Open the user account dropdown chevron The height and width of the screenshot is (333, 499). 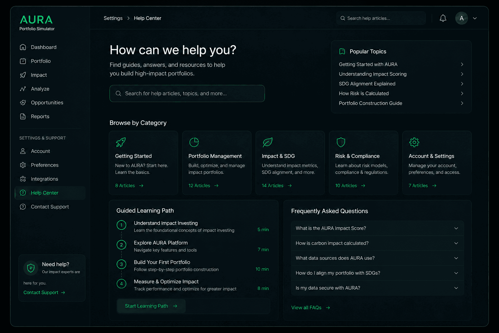tap(475, 18)
